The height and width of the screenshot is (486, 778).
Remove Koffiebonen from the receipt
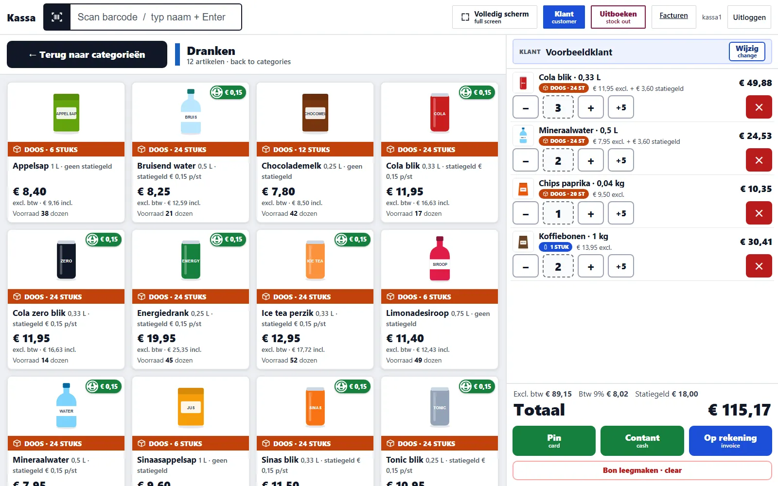pyautogui.click(x=759, y=266)
